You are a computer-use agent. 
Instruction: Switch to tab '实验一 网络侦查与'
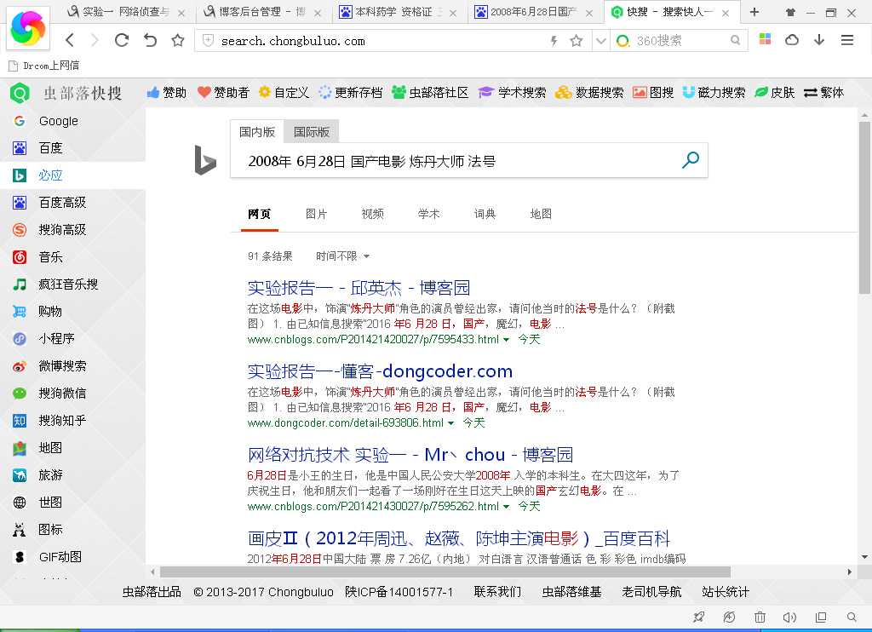click(126, 12)
